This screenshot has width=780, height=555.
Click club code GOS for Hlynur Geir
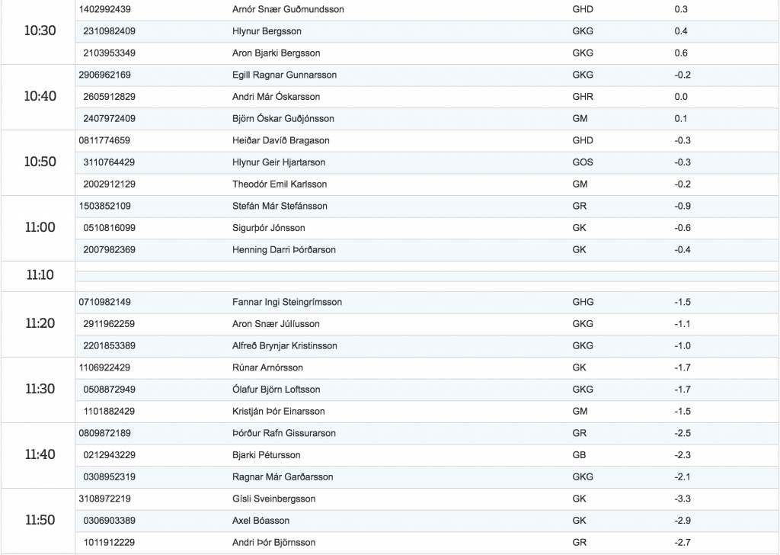click(x=583, y=162)
